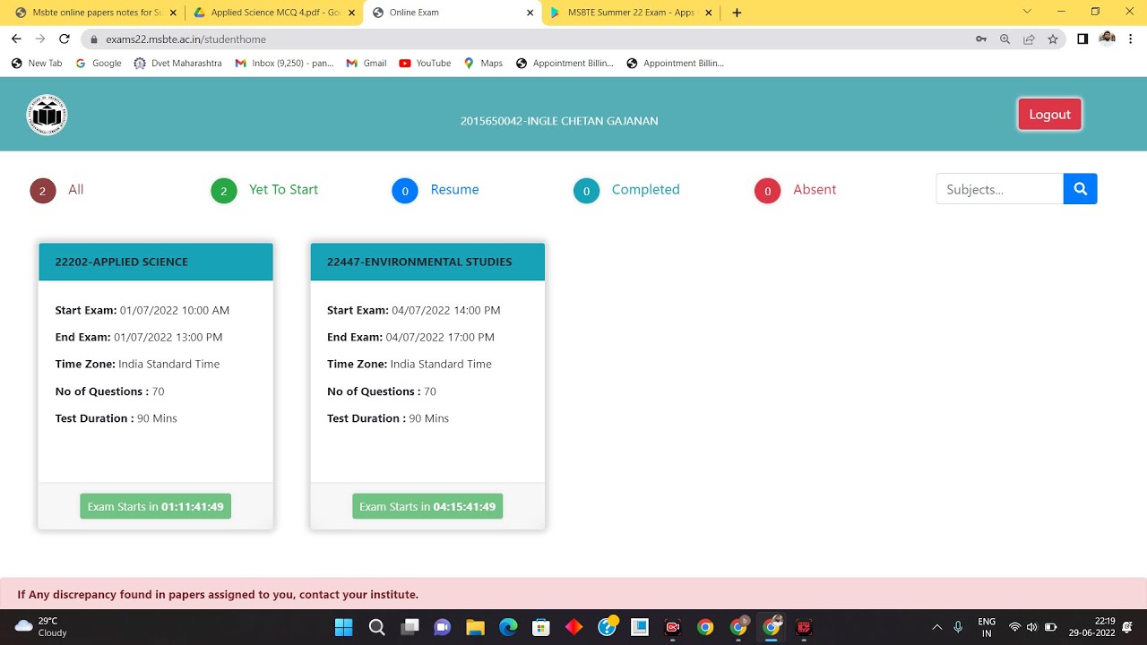Click the Completed count badge

tap(586, 191)
